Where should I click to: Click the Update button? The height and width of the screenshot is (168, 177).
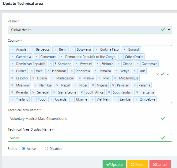114,164
